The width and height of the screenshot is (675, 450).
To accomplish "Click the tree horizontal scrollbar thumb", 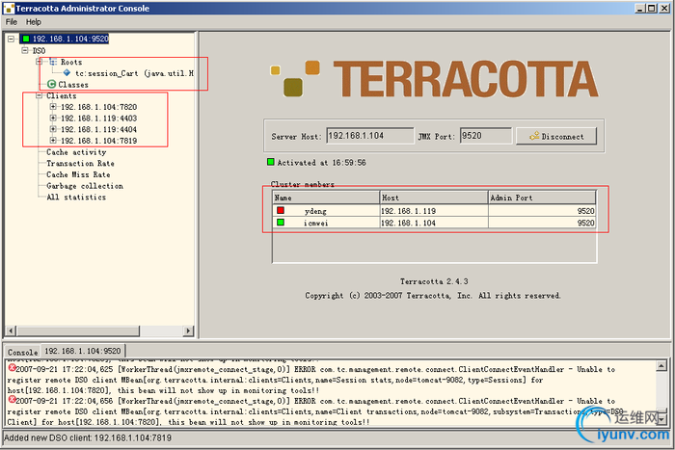I will 78,331.
